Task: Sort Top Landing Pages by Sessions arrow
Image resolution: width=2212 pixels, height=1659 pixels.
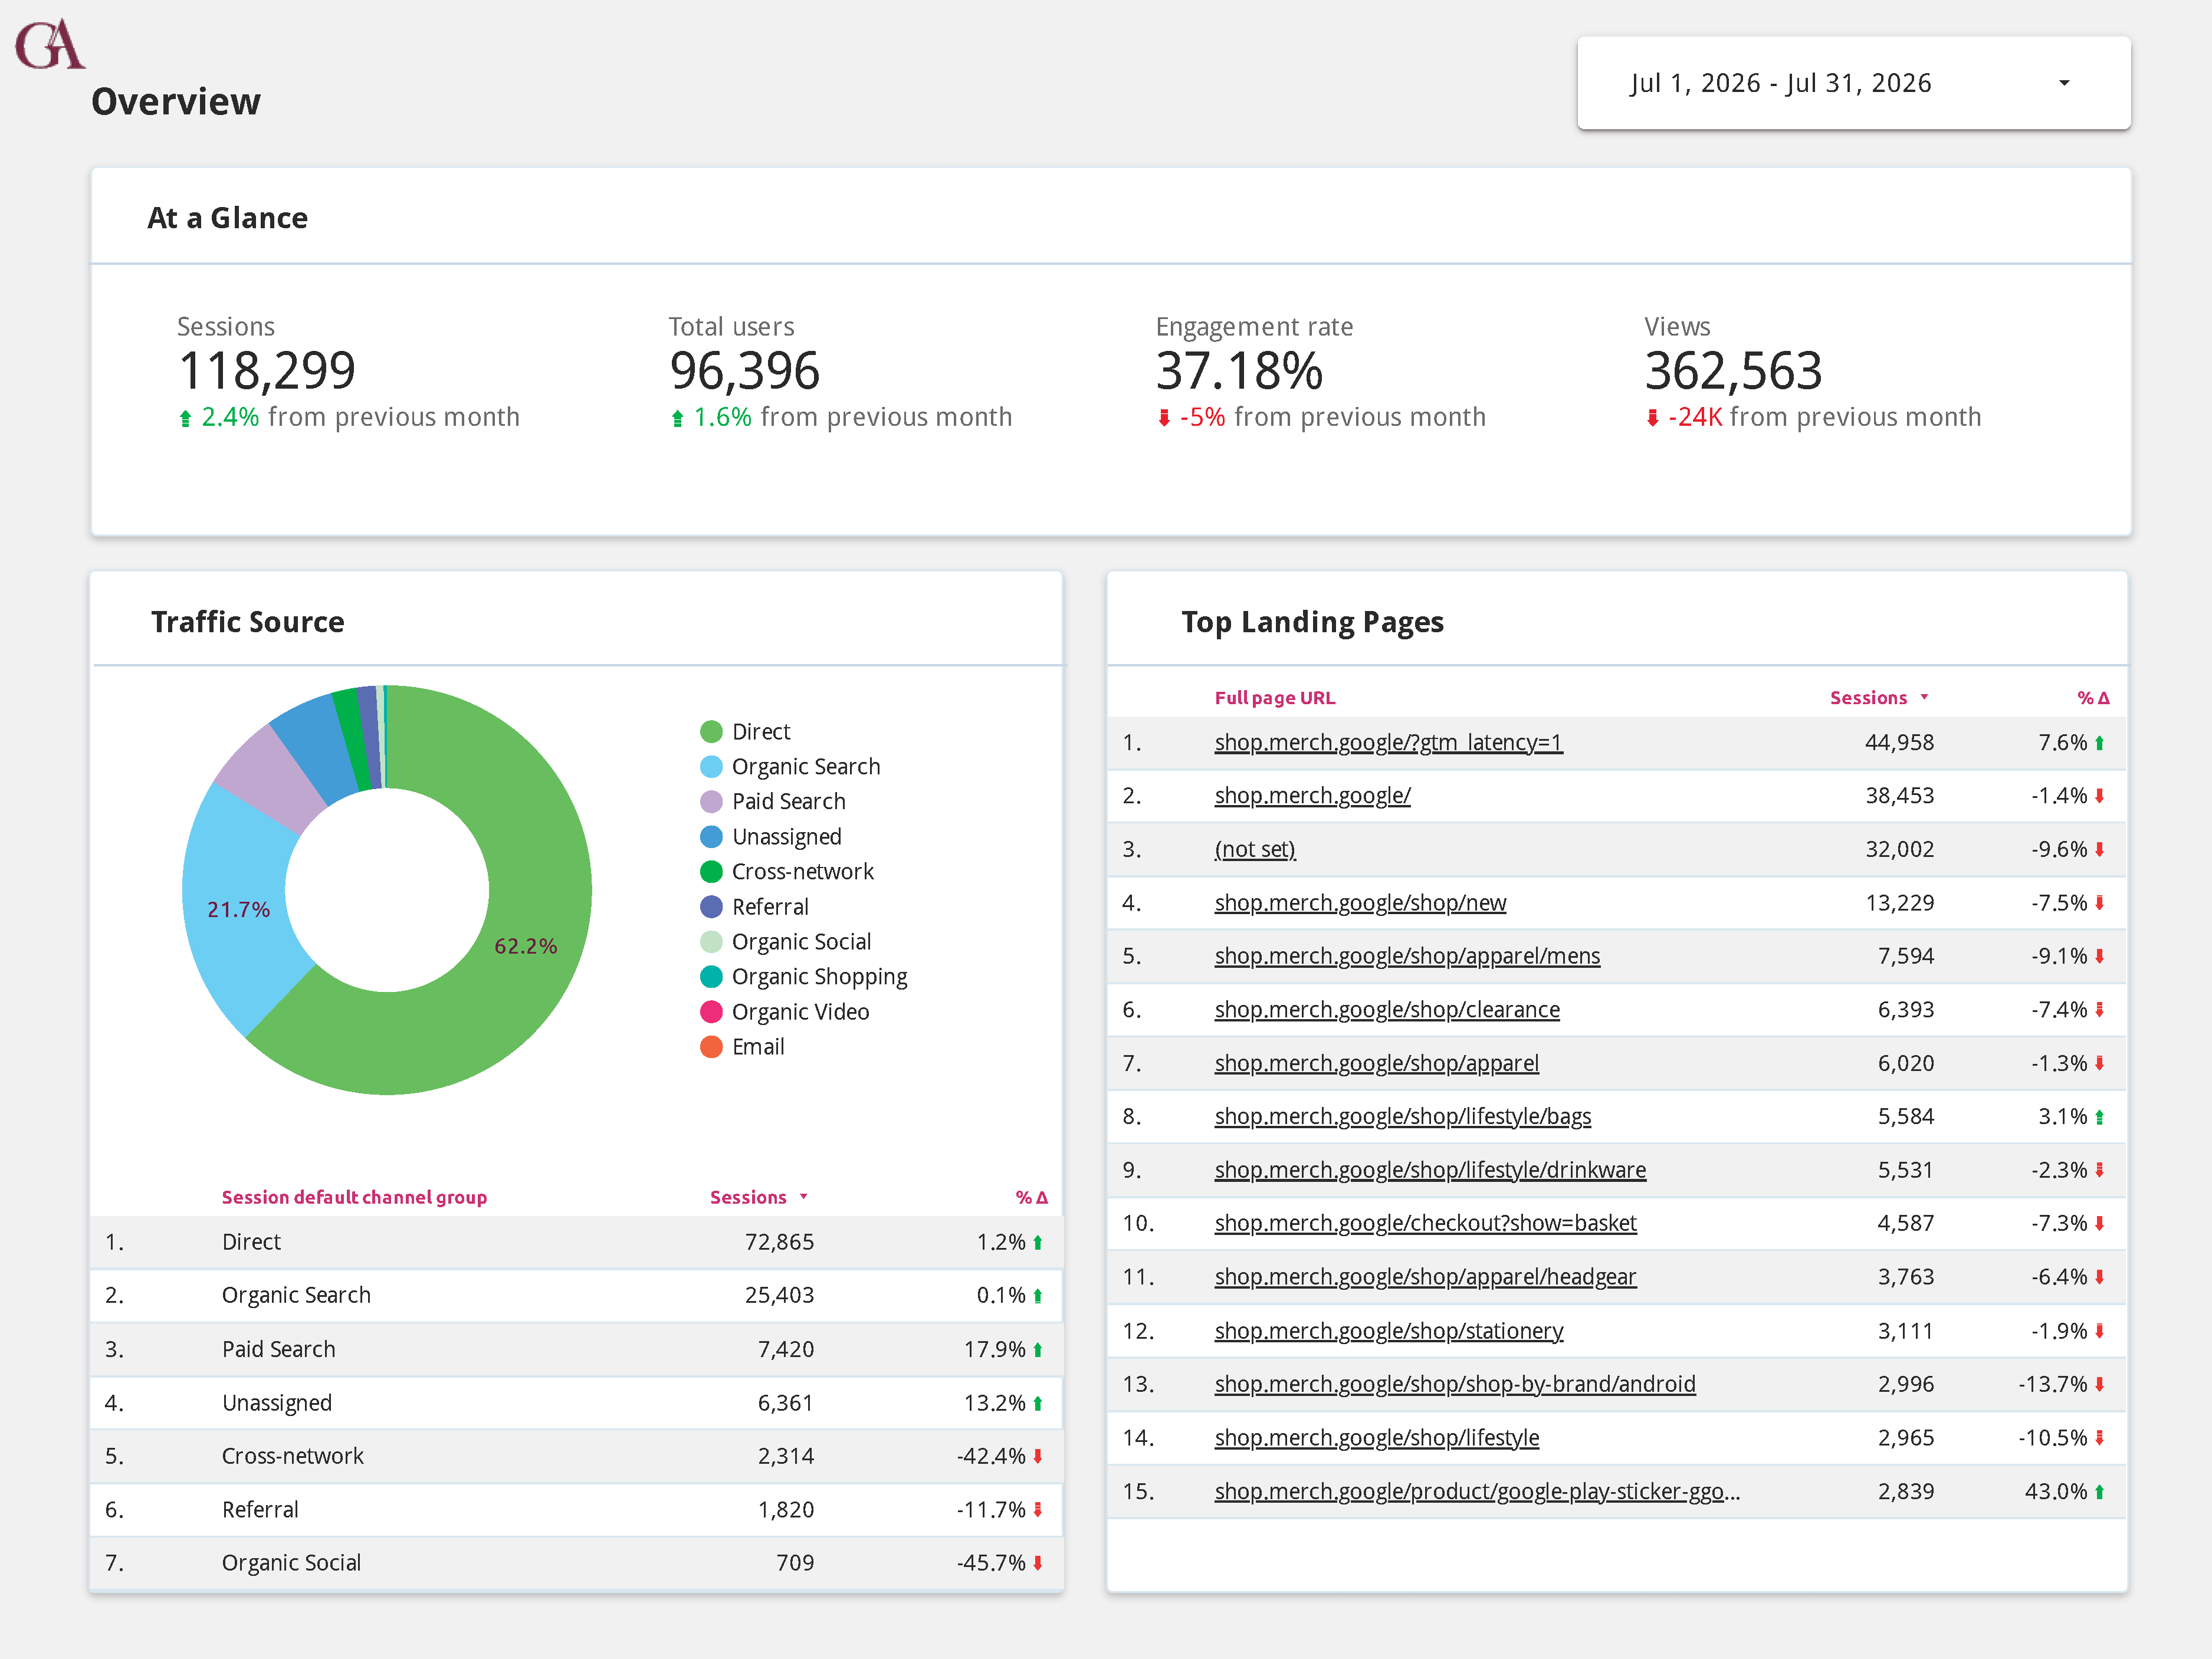Action: point(1924,697)
